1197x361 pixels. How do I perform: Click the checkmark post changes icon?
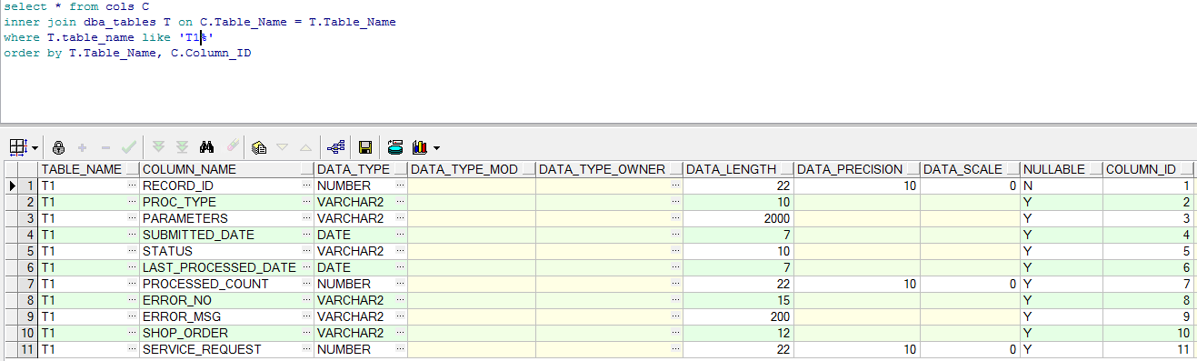coord(129,146)
